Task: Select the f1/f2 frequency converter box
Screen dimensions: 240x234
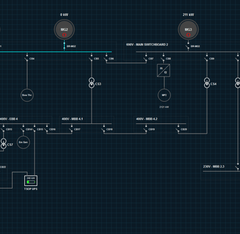Action: click(164, 70)
